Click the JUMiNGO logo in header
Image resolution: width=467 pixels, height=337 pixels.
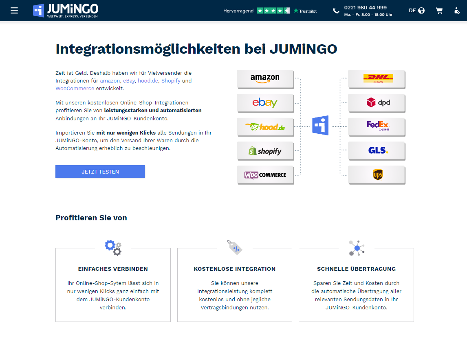(66, 11)
